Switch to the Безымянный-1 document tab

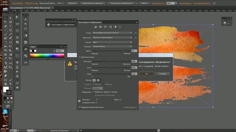click(x=30, y=8)
